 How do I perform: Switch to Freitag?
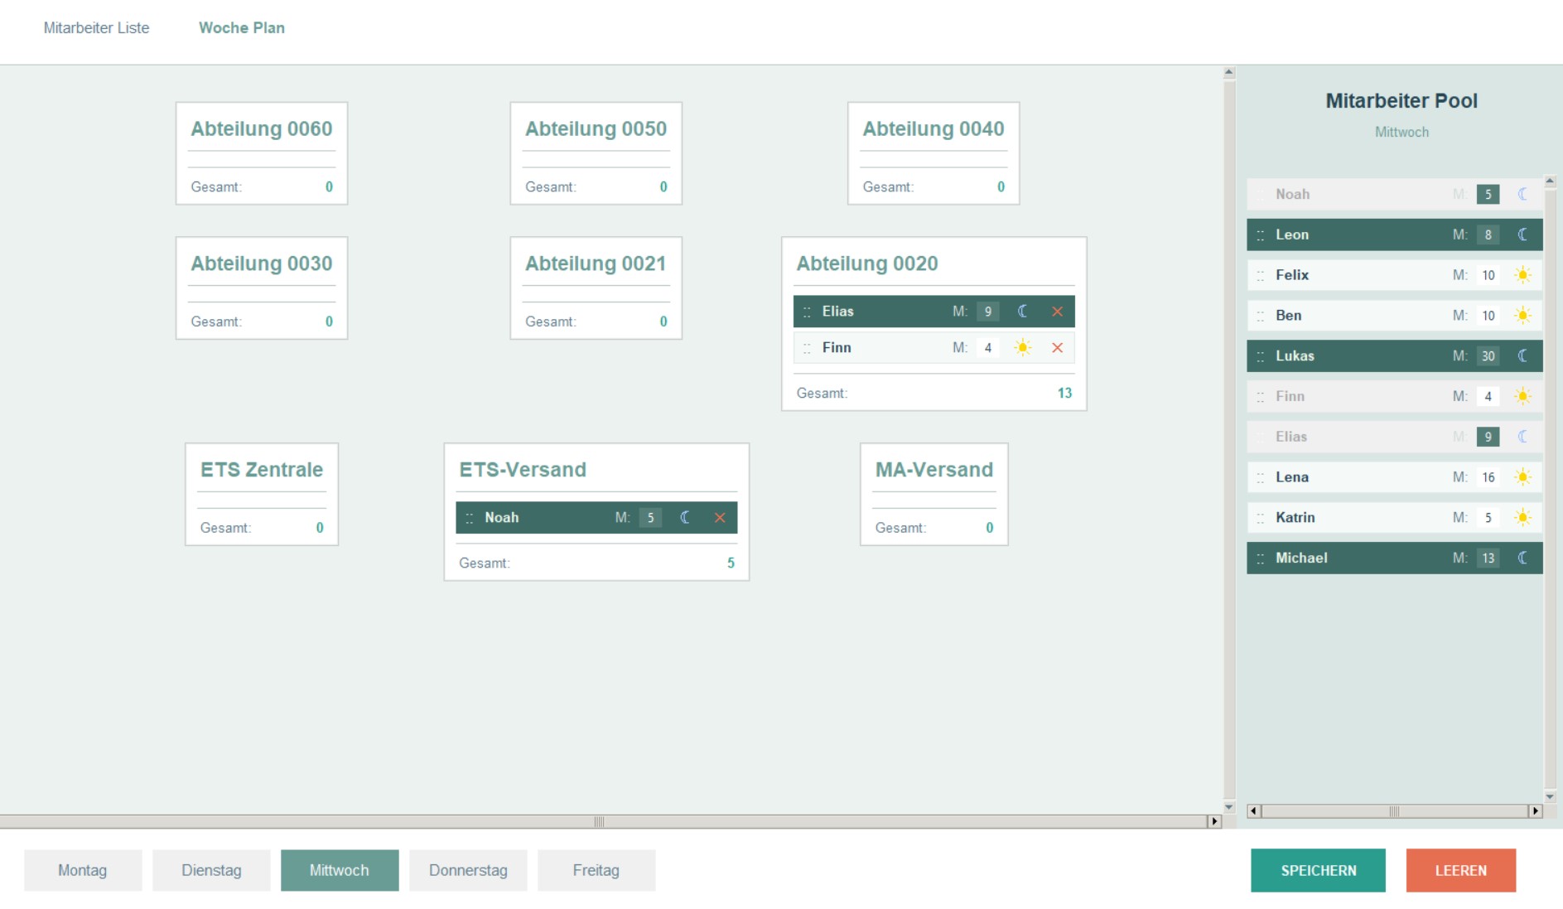[596, 870]
